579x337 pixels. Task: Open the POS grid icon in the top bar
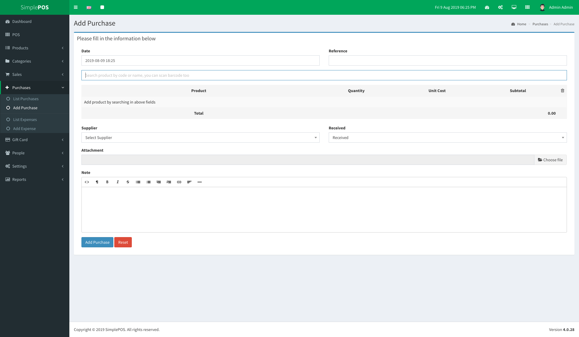[527, 7]
